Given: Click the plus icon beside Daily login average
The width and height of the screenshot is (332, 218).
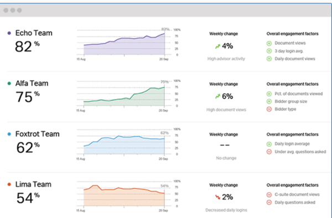Looking at the screenshot, I should coord(269,144).
